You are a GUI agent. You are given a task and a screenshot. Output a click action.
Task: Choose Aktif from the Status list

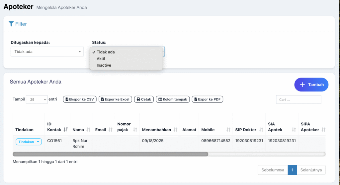[x=101, y=59]
